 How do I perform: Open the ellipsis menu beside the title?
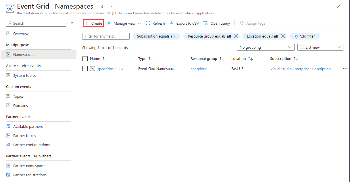(x=111, y=6)
